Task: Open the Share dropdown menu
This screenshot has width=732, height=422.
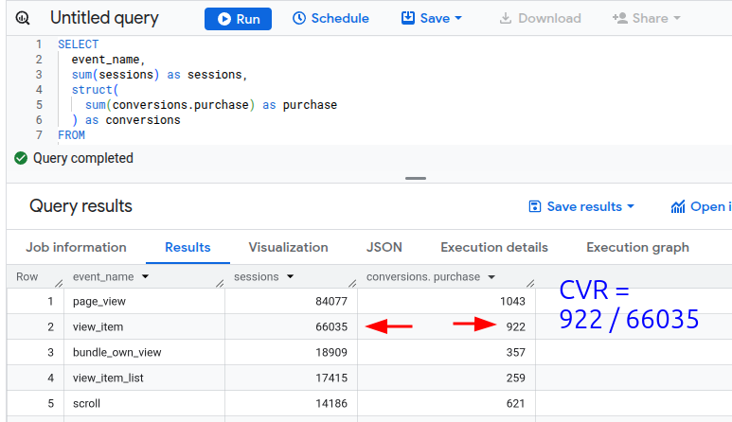Action: (x=647, y=19)
